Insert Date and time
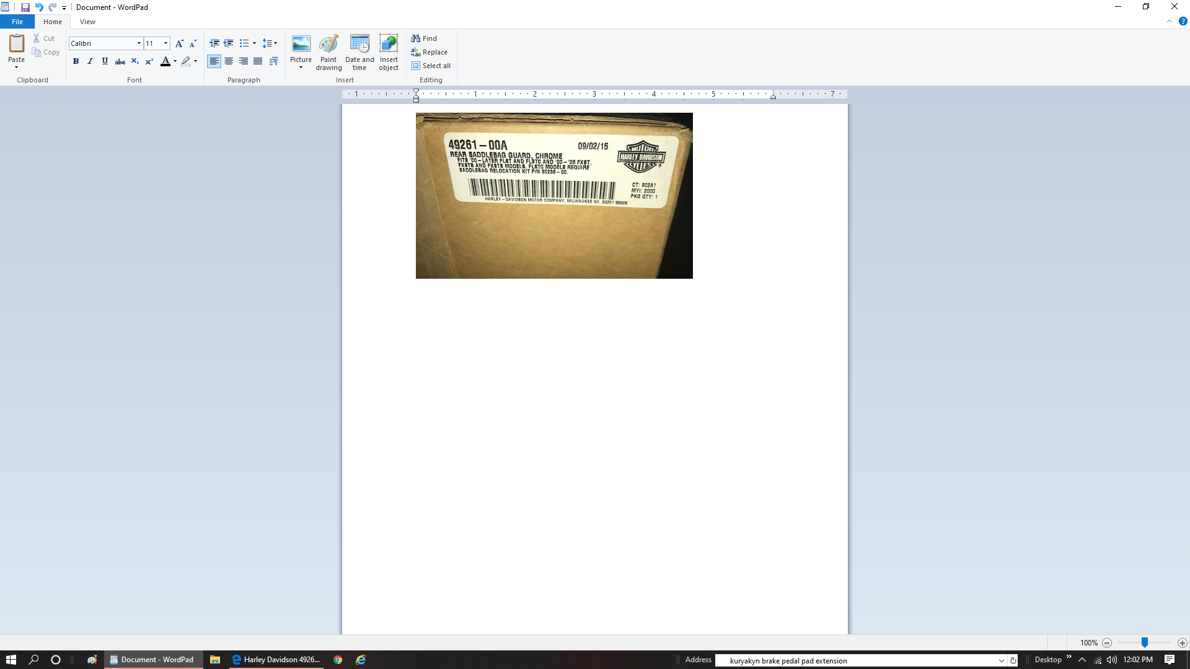 point(359,45)
